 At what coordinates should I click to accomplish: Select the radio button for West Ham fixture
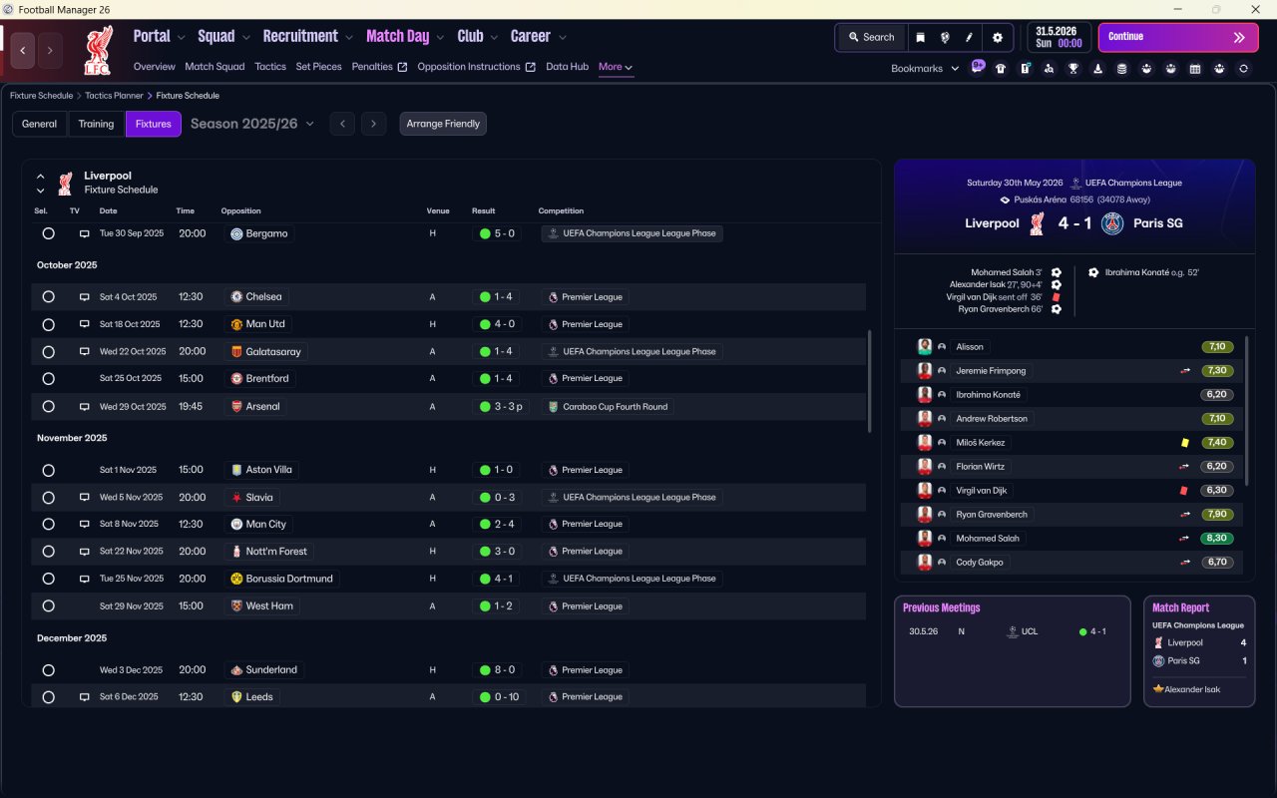(48, 606)
